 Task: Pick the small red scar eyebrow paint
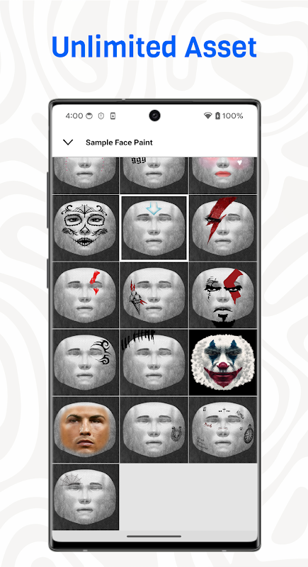(86, 295)
